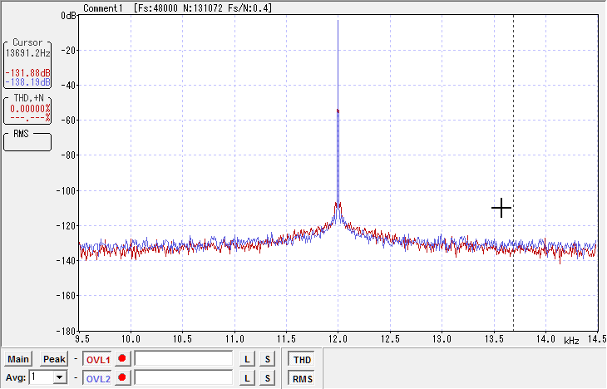This screenshot has height=389, width=607.
Task: Focus the OVL2 comment input field
Action: 184,377
